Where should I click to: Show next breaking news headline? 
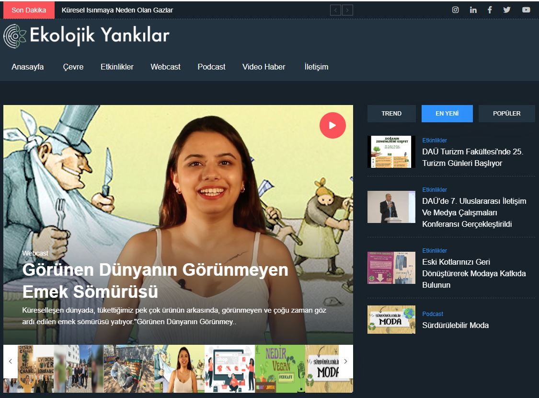pos(347,10)
